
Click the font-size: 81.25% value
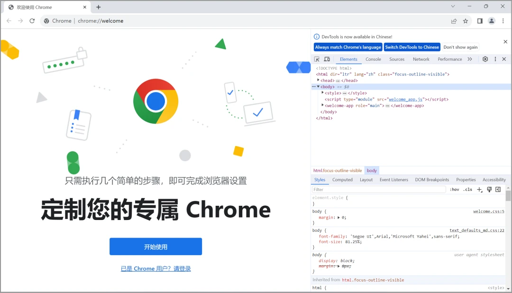point(352,242)
